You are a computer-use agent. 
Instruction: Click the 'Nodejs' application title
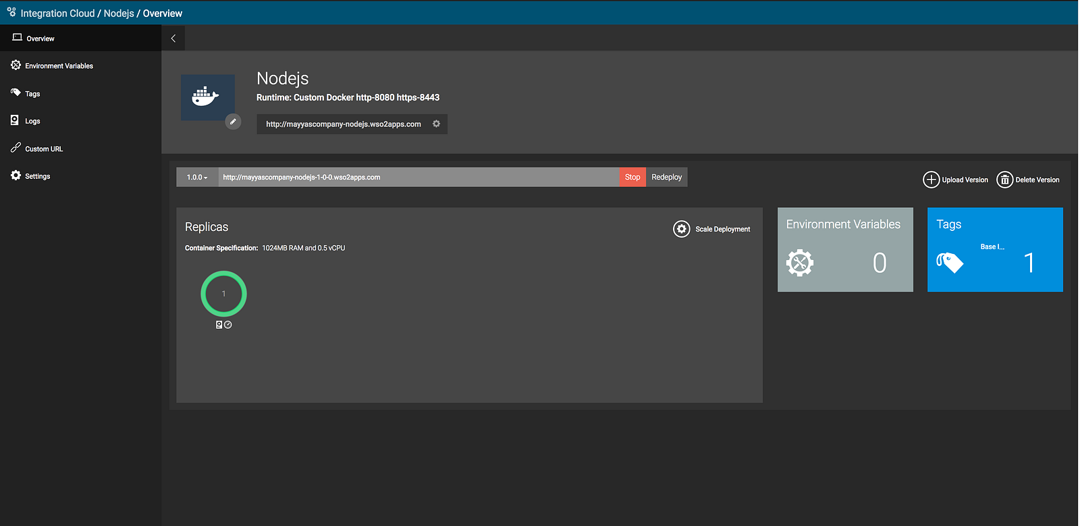[283, 79]
